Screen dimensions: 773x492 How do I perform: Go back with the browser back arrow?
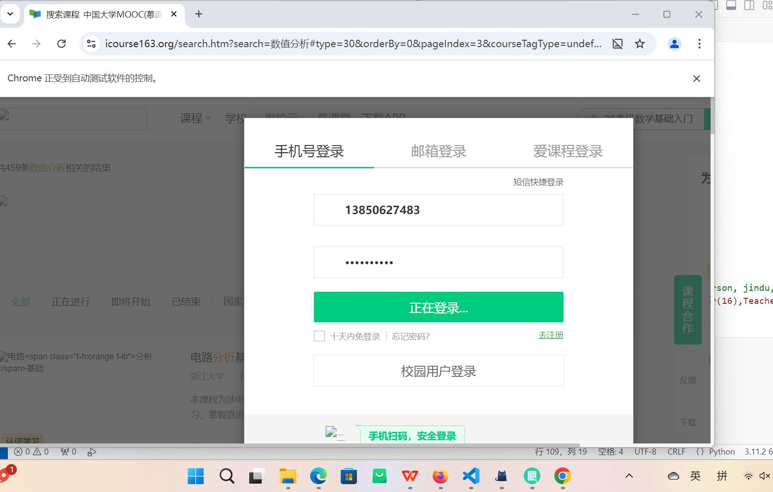click(x=12, y=43)
